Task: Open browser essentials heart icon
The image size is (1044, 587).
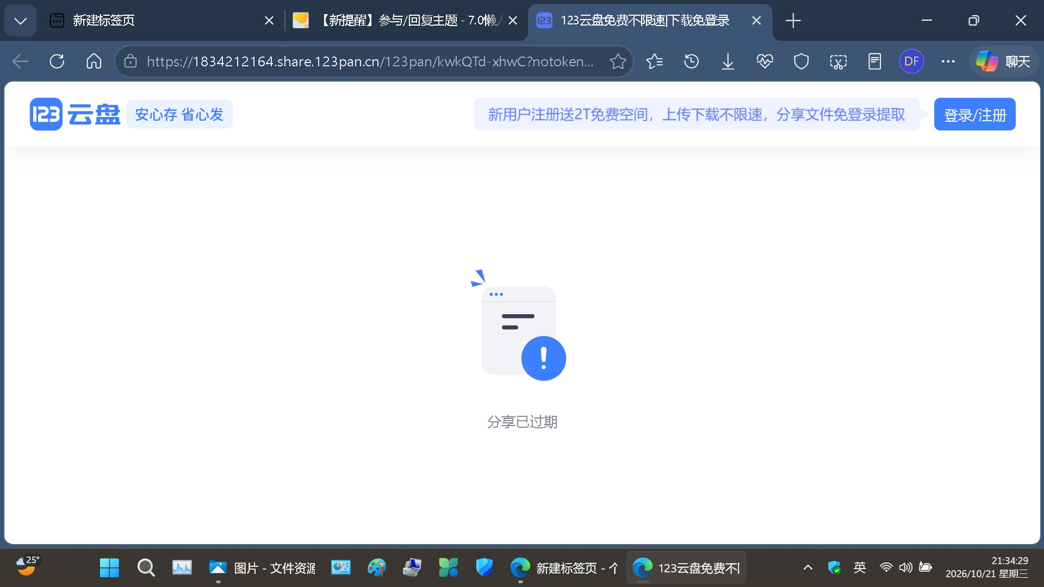Action: click(765, 61)
